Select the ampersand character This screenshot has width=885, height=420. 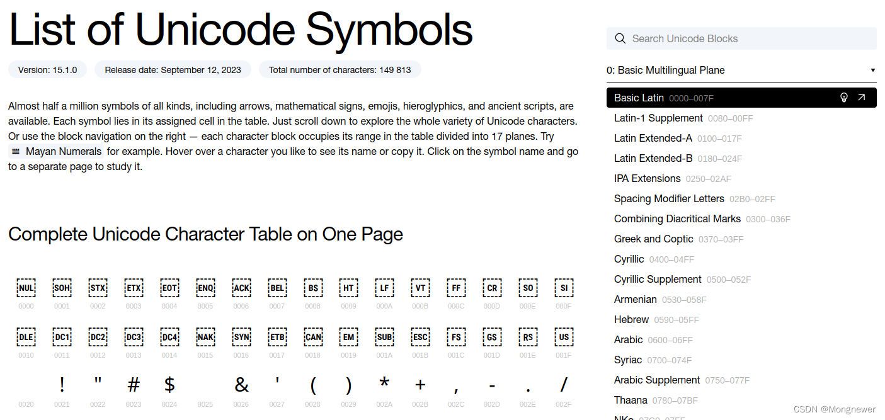(241, 385)
